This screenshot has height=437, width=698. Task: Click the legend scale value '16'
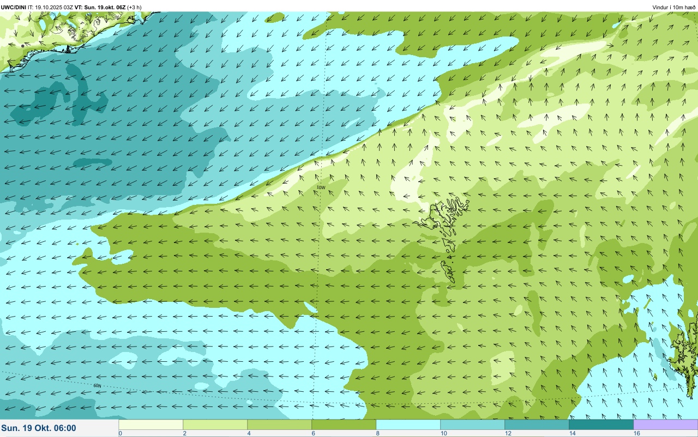coord(636,433)
